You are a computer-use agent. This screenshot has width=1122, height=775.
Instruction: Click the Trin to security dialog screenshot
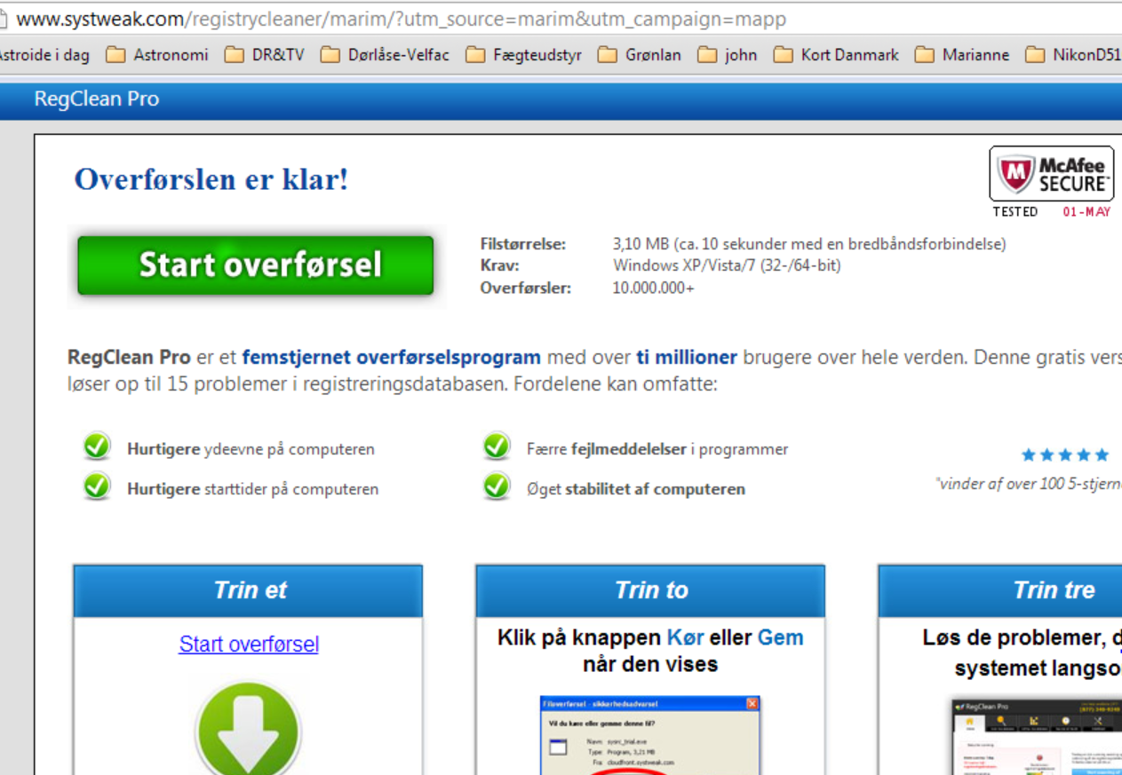pos(650,735)
